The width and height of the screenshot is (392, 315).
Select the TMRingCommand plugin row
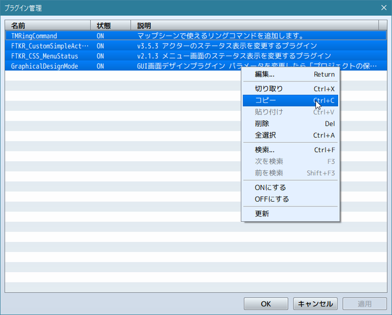coord(196,36)
